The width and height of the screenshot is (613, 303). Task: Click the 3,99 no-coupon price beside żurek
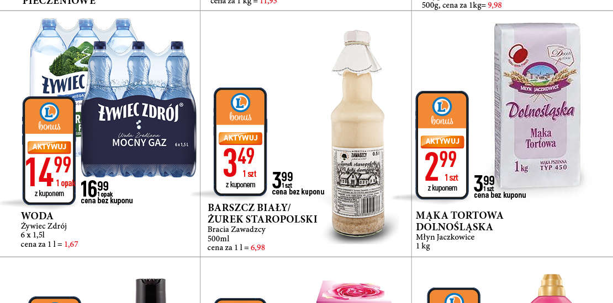(283, 180)
